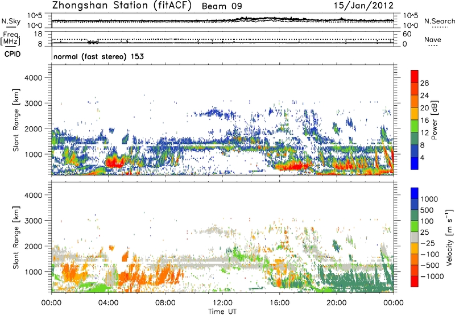Click 'Slant Range [km]' label of velocity panel

(x=16, y=237)
